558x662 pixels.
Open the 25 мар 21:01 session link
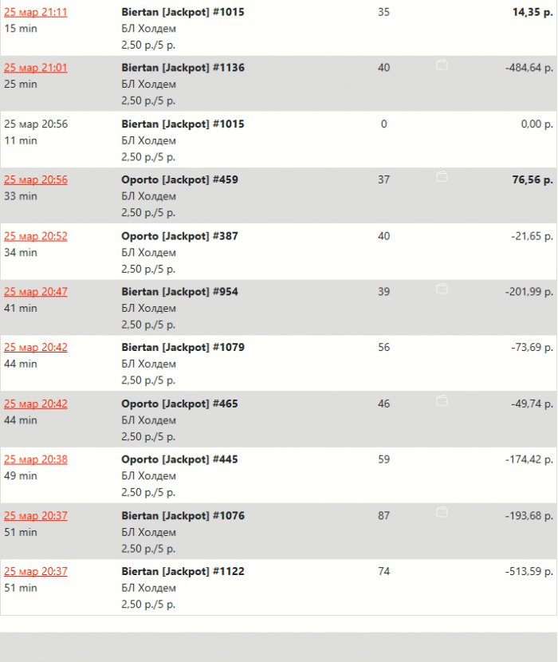coord(36,68)
